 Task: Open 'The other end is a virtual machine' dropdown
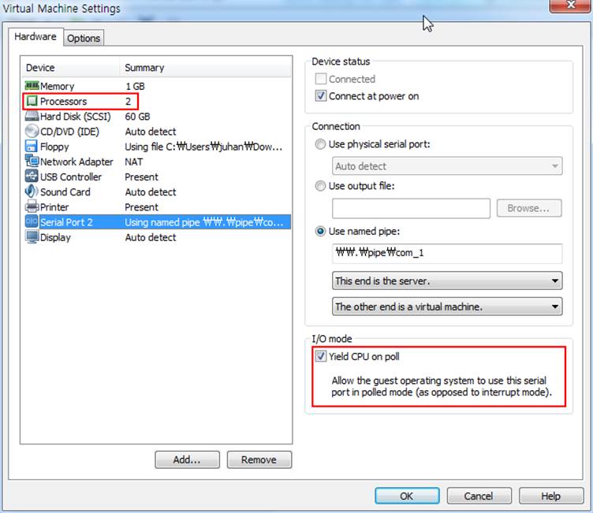pyautogui.click(x=447, y=307)
